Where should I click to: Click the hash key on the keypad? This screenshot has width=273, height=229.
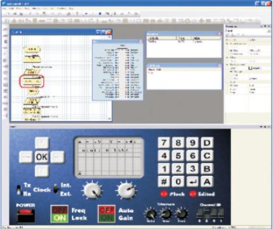164,181
